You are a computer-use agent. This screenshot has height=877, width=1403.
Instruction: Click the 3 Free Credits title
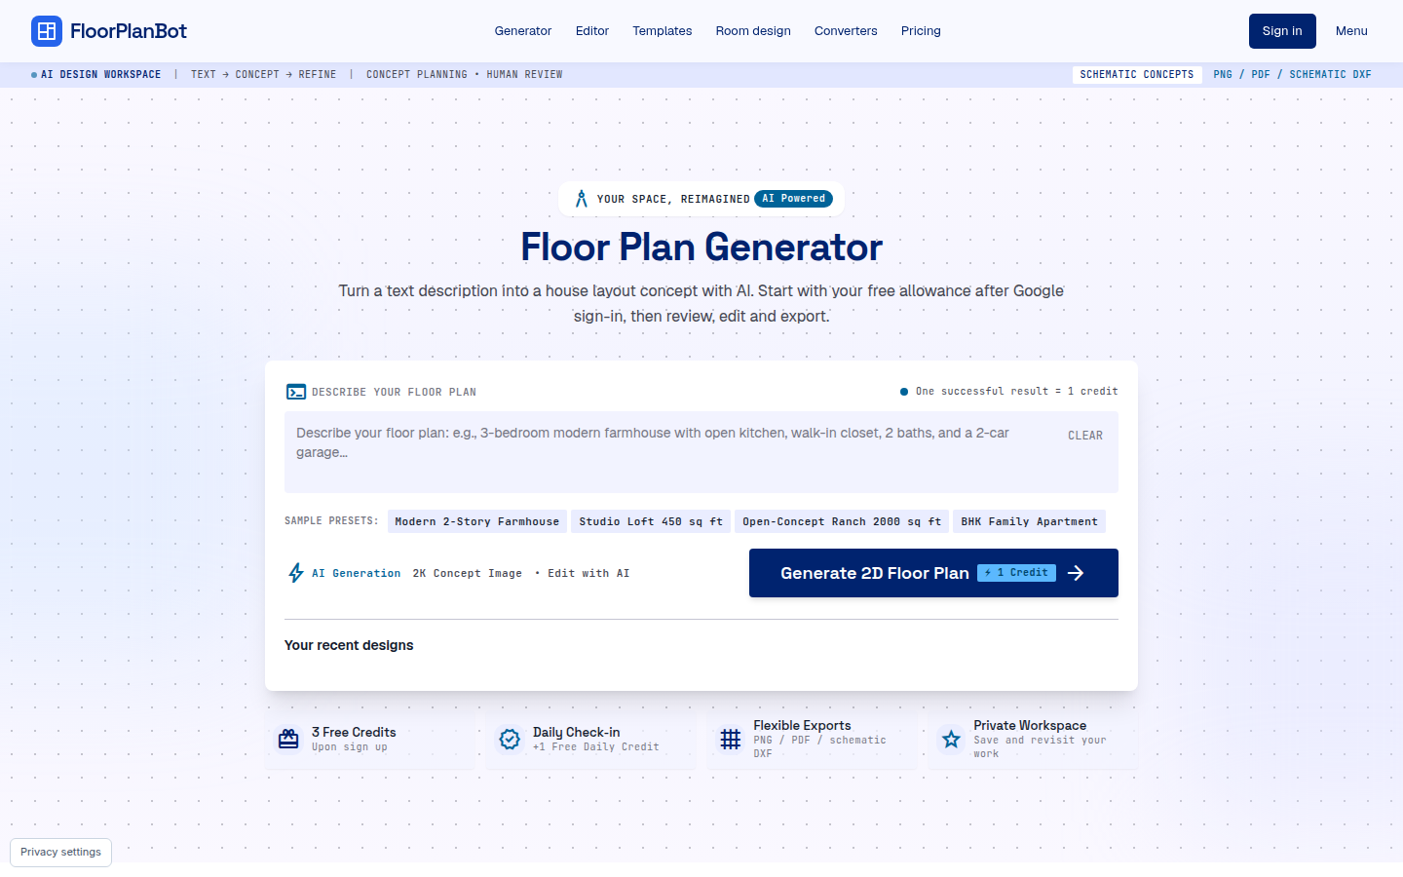[x=354, y=732]
